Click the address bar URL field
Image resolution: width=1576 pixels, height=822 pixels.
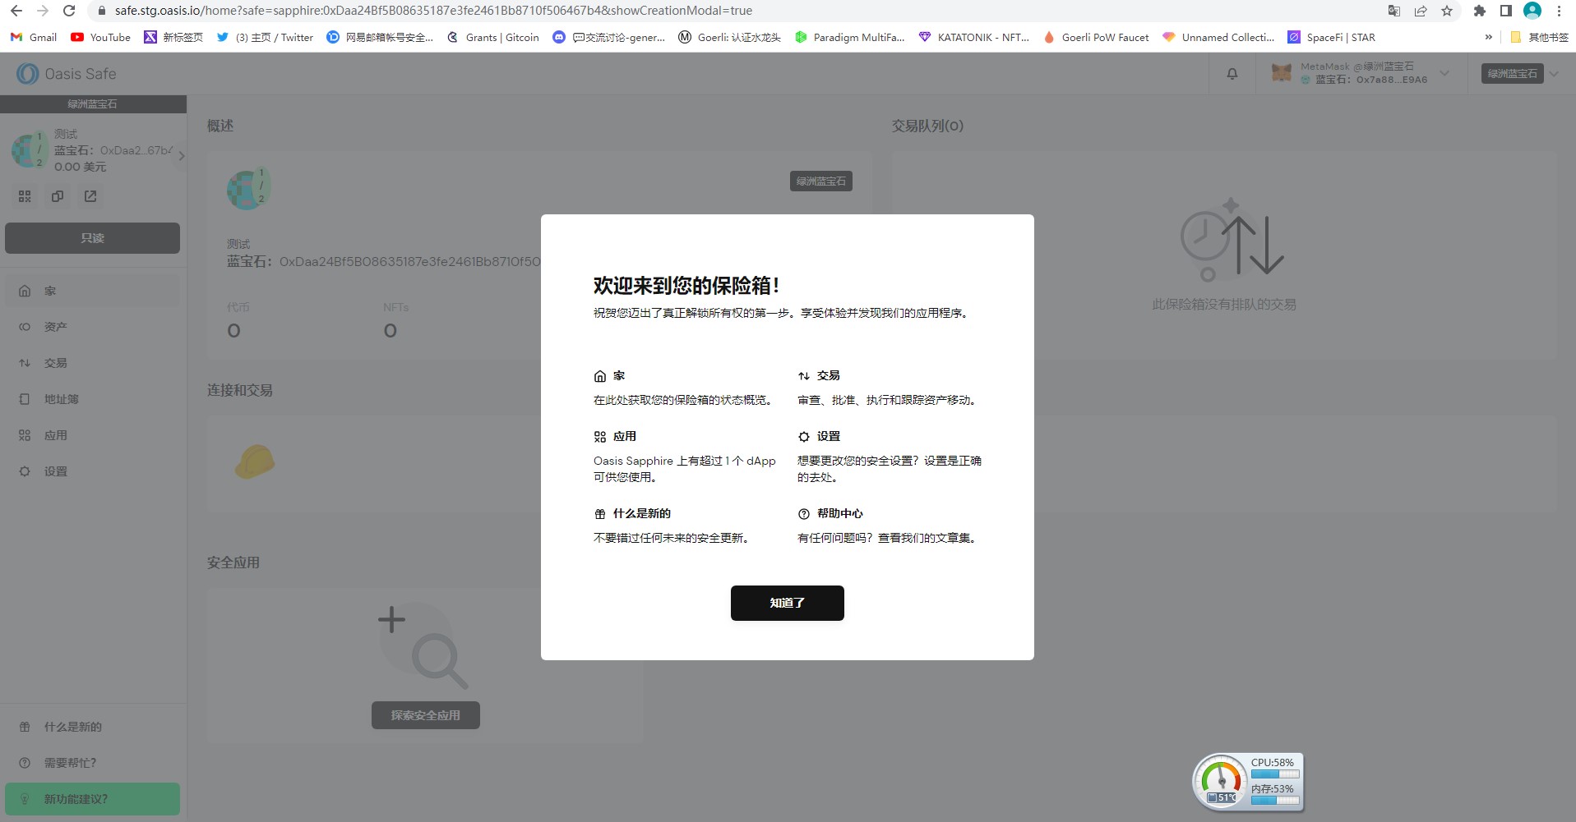tap(433, 11)
